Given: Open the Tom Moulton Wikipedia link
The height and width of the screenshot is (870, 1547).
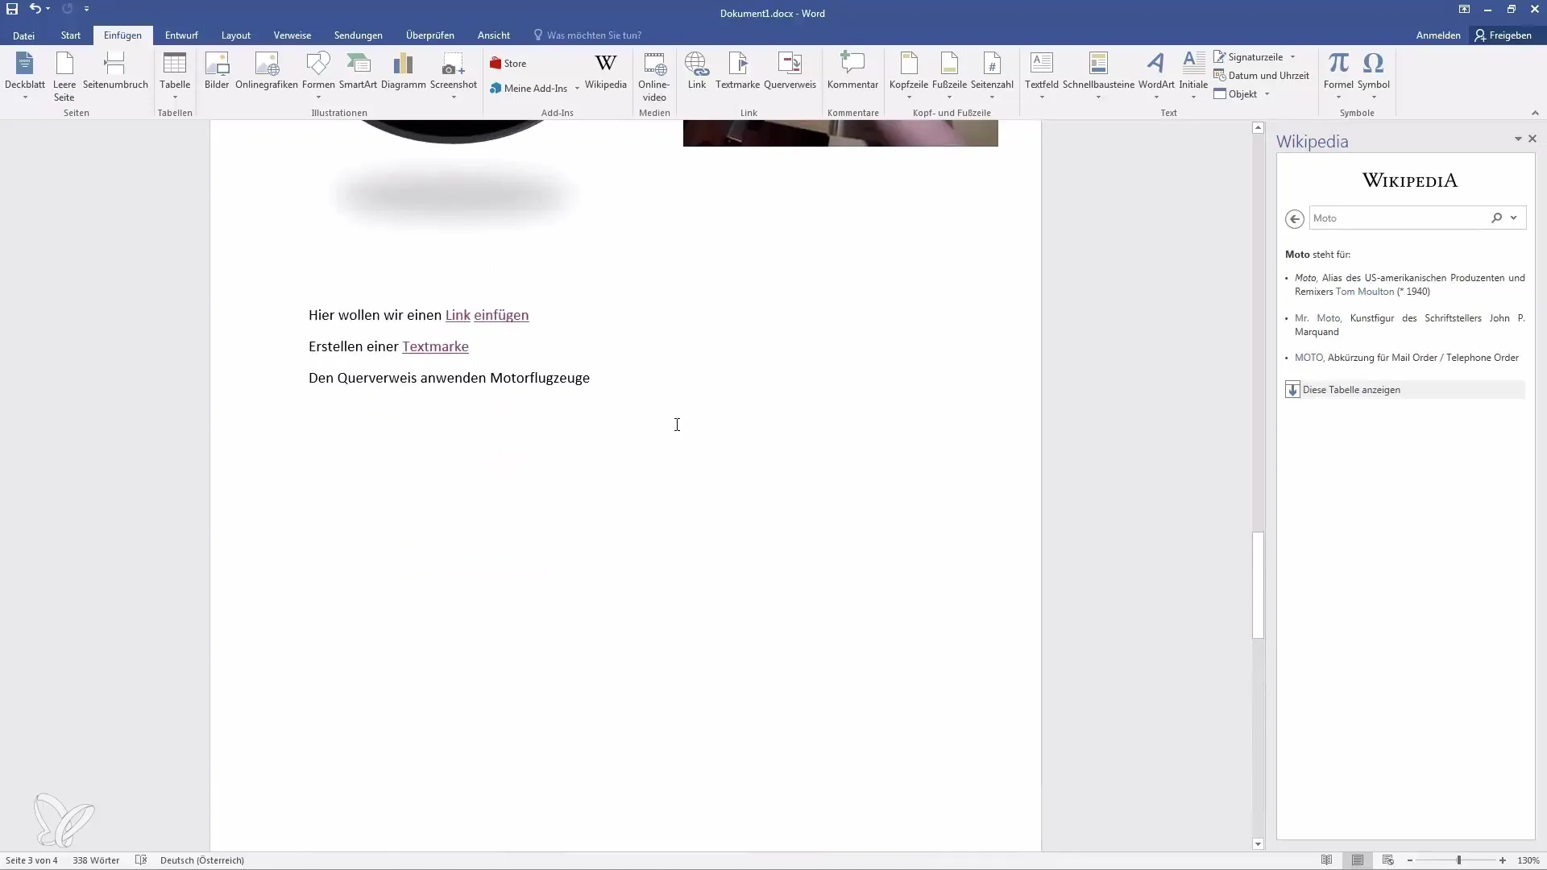Looking at the screenshot, I should tap(1365, 292).
